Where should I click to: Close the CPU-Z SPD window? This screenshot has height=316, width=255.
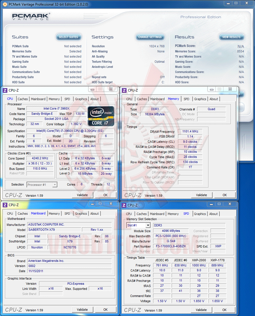229,204
